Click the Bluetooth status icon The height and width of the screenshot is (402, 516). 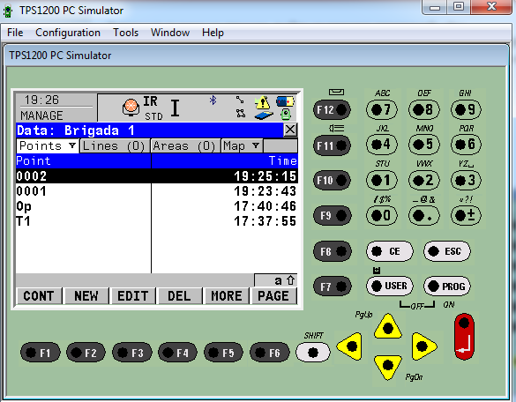click(x=213, y=100)
